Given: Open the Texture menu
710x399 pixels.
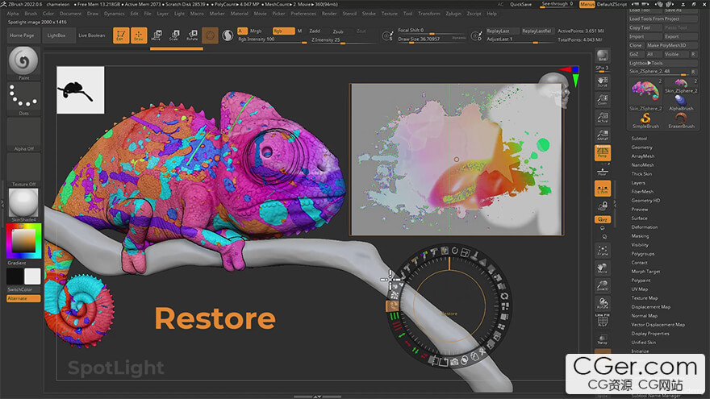Looking at the screenshot, I should (390, 14).
